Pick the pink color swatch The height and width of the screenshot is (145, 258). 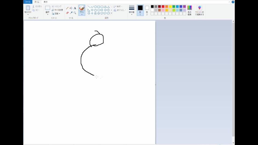[163, 10]
